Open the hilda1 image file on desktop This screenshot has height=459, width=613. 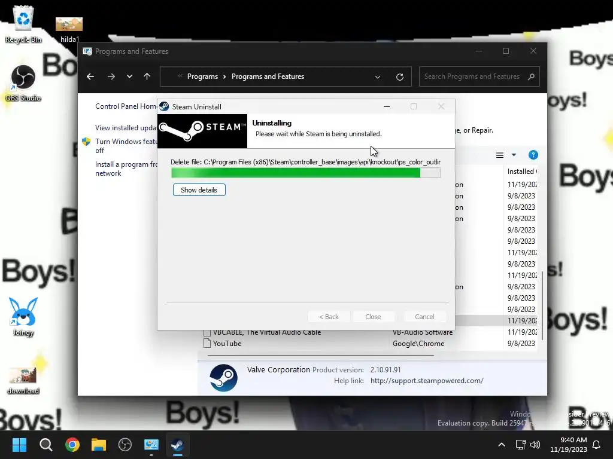click(x=69, y=30)
